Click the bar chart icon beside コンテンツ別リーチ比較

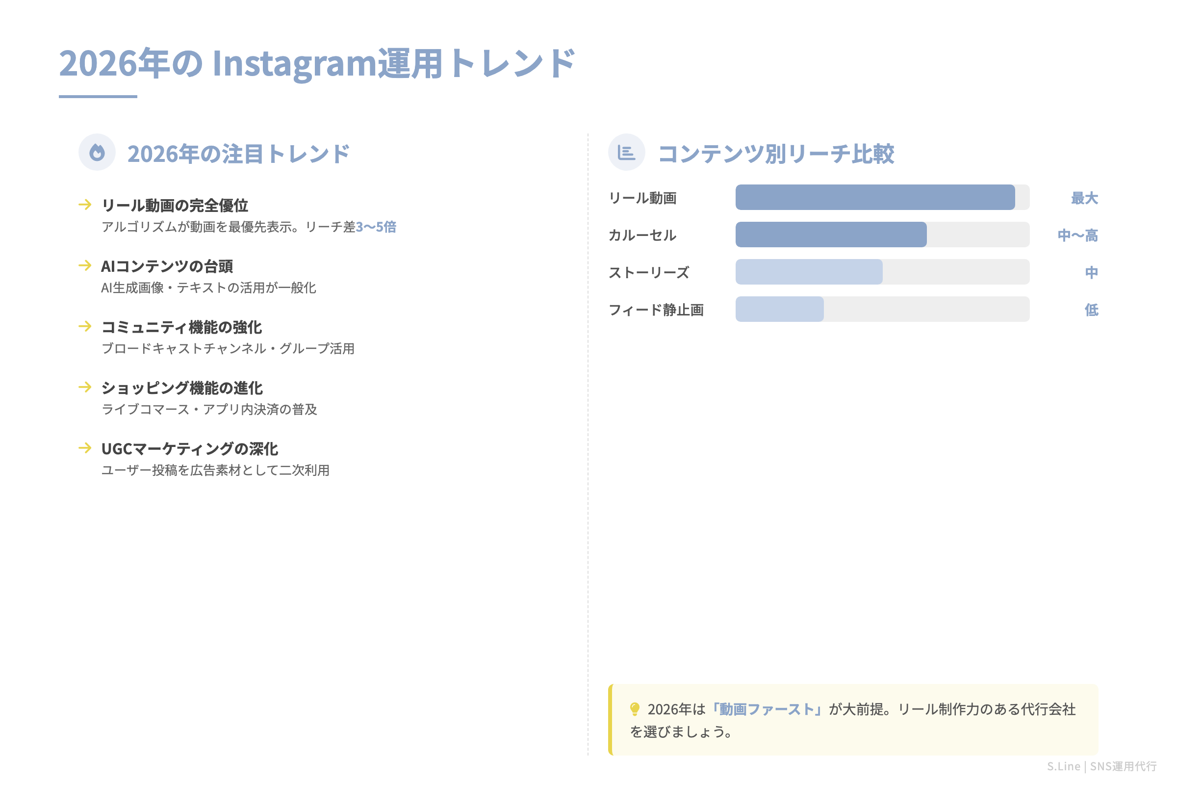pyautogui.click(x=626, y=152)
